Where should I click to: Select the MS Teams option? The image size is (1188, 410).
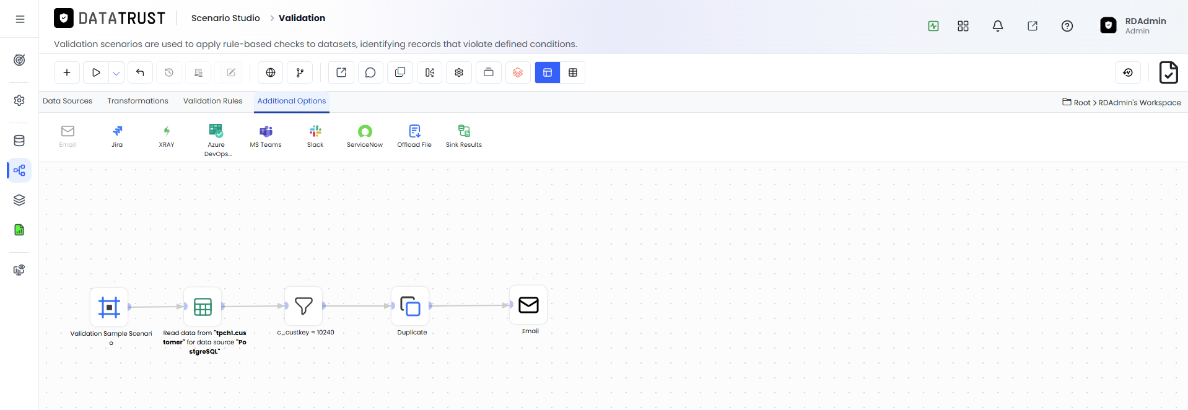(x=266, y=136)
